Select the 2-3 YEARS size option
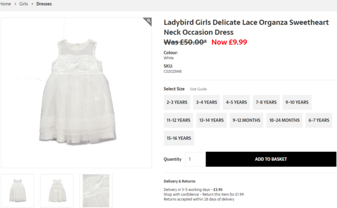The image size is (337, 208). [x=177, y=102]
